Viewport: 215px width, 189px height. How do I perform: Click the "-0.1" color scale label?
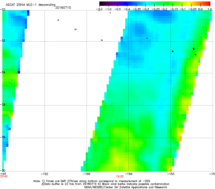tap(182, 9)
